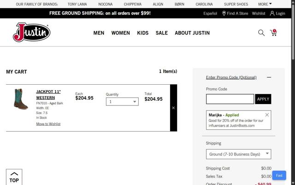Click the TOP back-to-top button
295x185 pixels.
[x=14, y=177]
